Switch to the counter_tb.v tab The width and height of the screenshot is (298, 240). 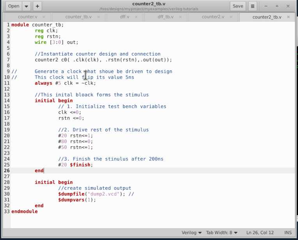click(x=78, y=17)
